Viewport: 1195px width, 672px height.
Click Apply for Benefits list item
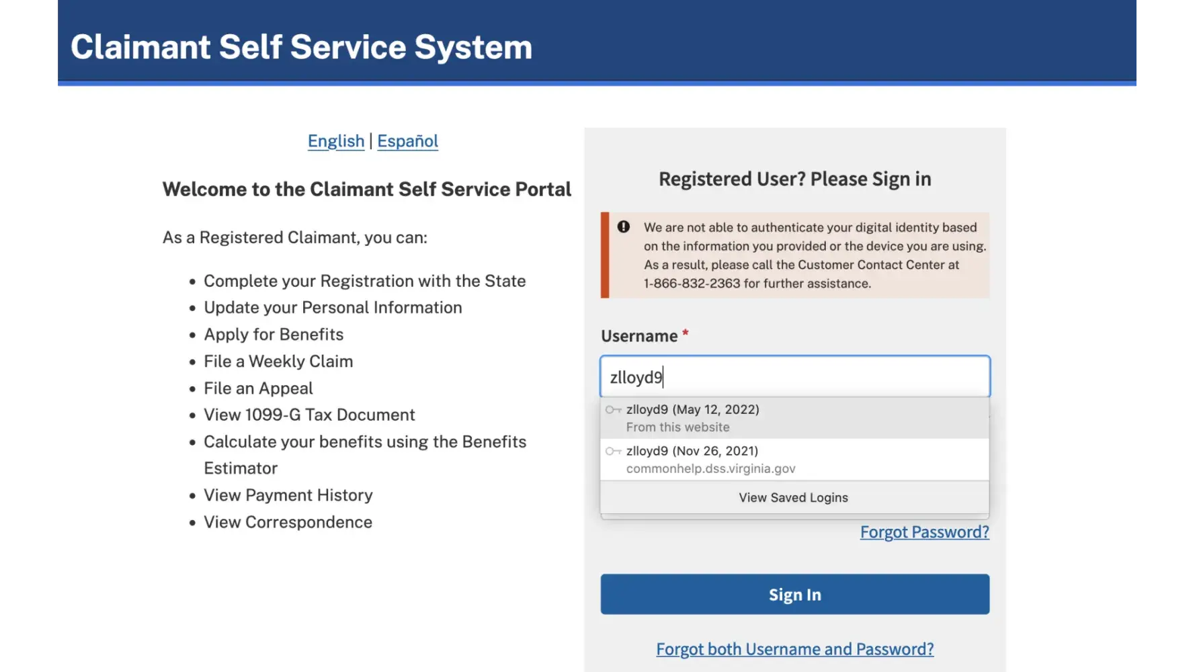[x=274, y=335]
